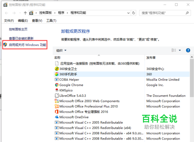The height and width of the screenshot is (142, 194).
Task: Click the Visual C++ 2005 Redistributable (x64) icon
Action: (57, 128)
